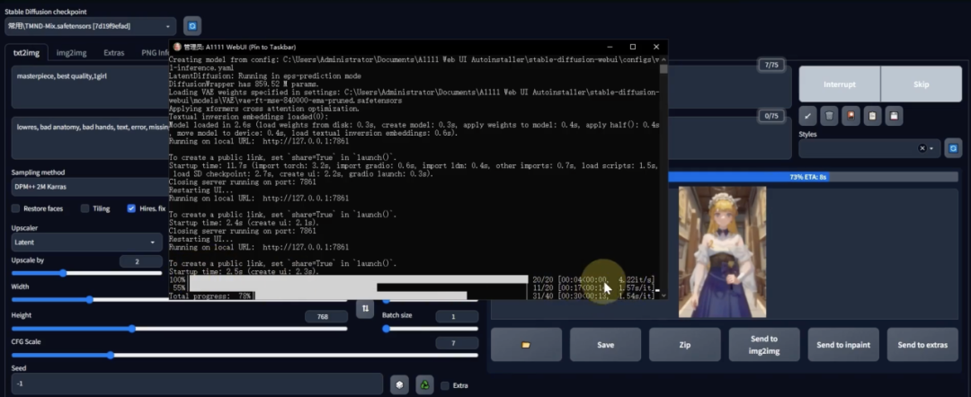Click the first 'Running on local URL' console line
Viewport: 971px width, 397px height.
point(259,141)
